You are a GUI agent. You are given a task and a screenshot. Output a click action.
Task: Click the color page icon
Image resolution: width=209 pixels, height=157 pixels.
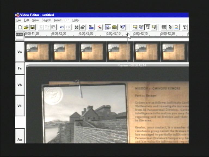[176, 27]
